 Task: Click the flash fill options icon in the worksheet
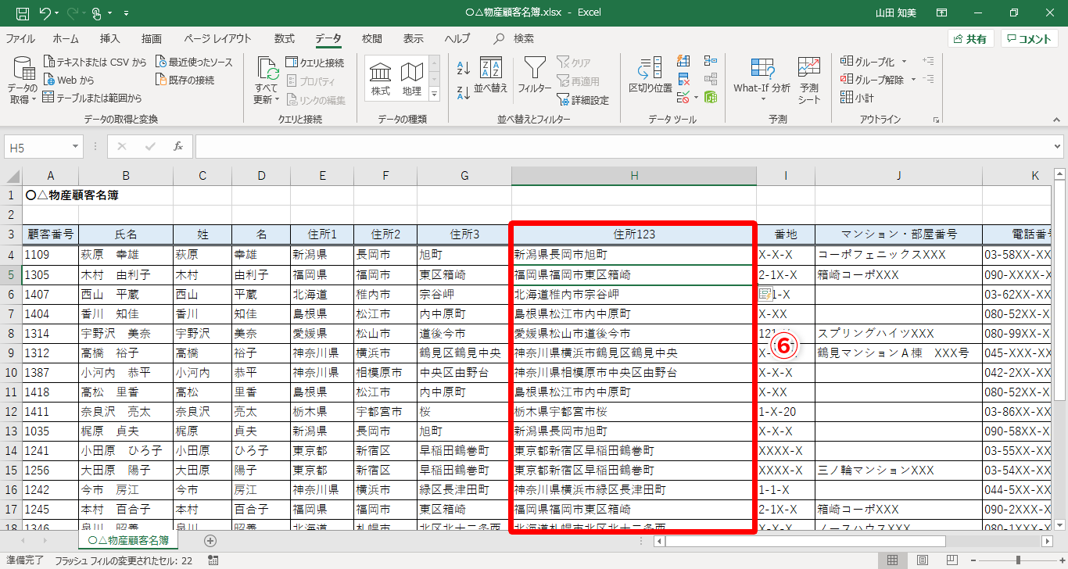click(x=766, y=295)
